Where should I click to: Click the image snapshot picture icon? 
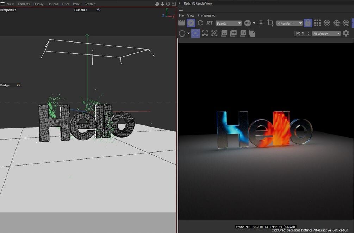[224, 33]
